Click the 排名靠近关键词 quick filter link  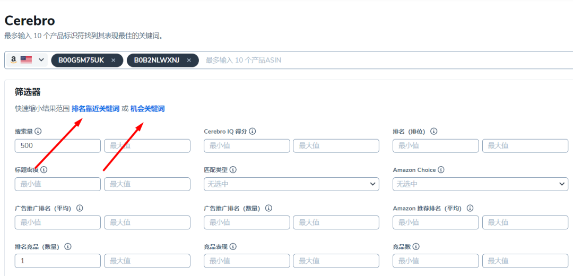95,109
